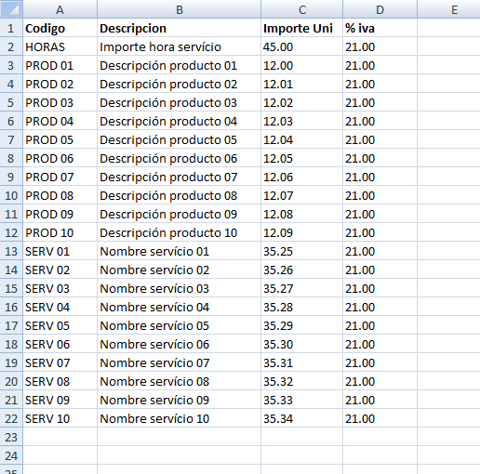Select cell containing Importe hora servício
The width and height of the screenshot is (480, 474).
[x=179, y=46]
